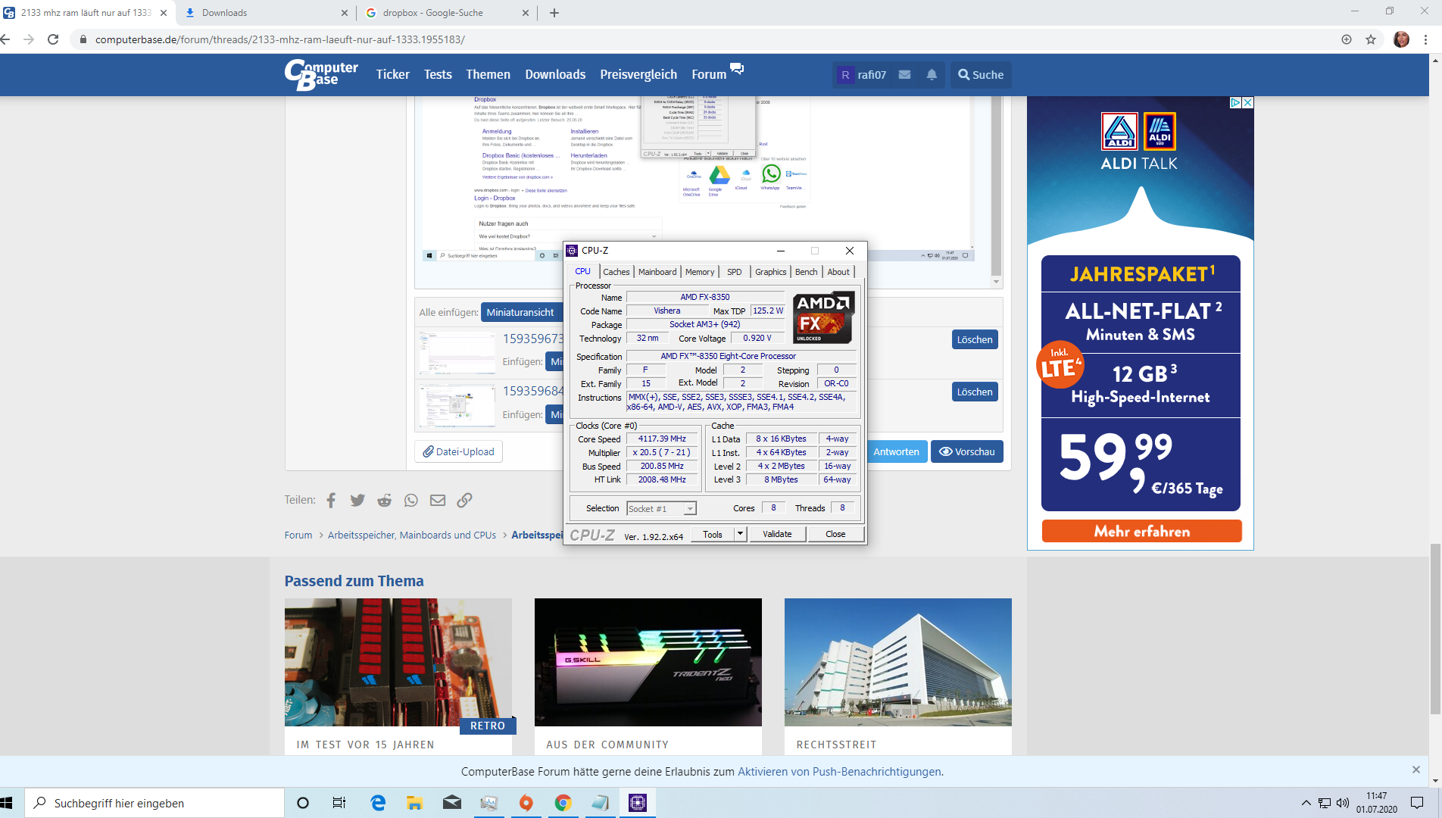Open the notifications bell icon
This screenshot has height=818, width=1442.
[x=932, y=74]
